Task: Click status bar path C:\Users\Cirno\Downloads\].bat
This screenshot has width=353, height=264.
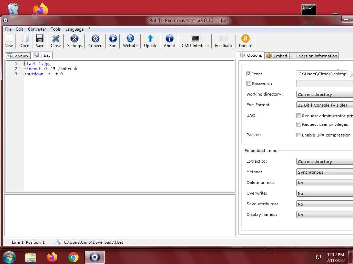Action: click(93, 242)
